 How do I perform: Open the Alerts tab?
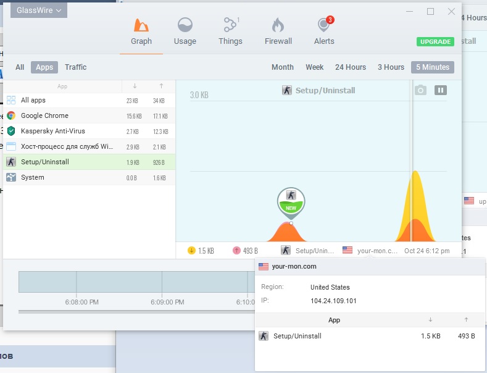pos(324,32)
